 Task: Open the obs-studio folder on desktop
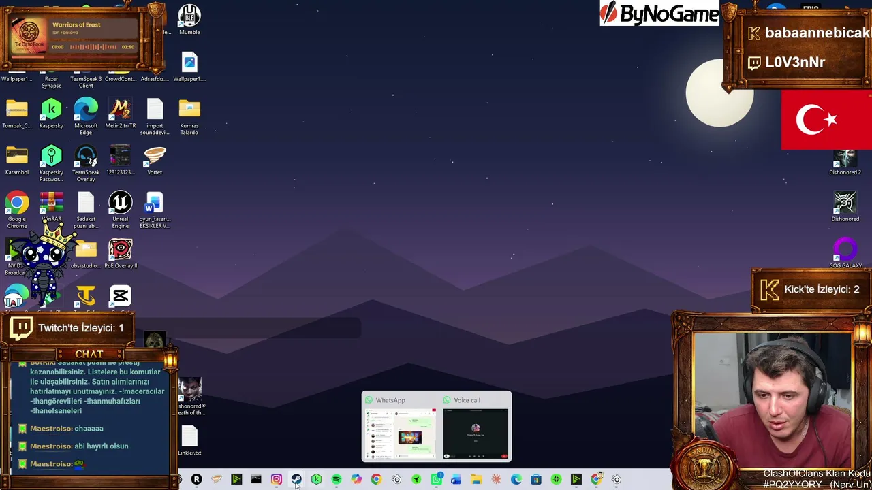86,255
